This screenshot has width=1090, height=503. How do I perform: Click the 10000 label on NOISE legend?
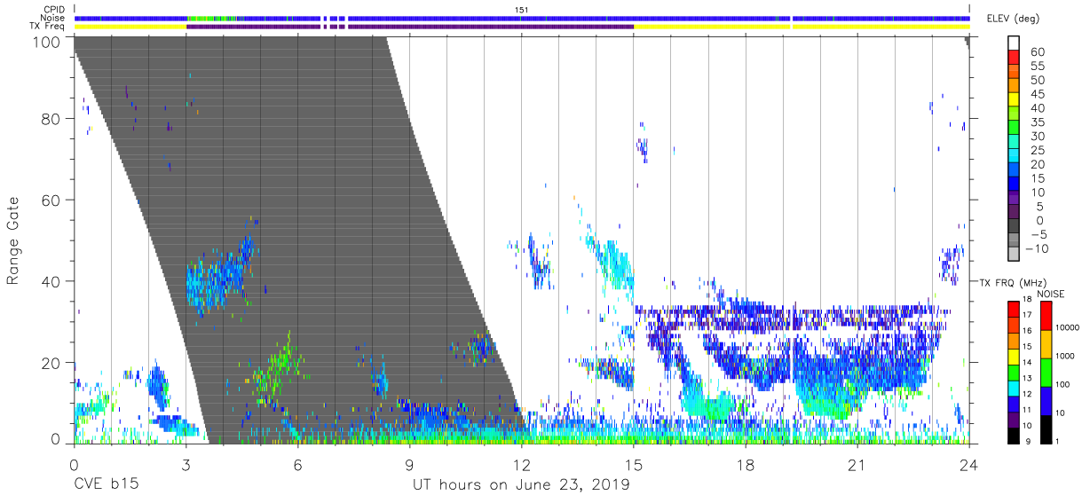click(x=1068, y=328)
